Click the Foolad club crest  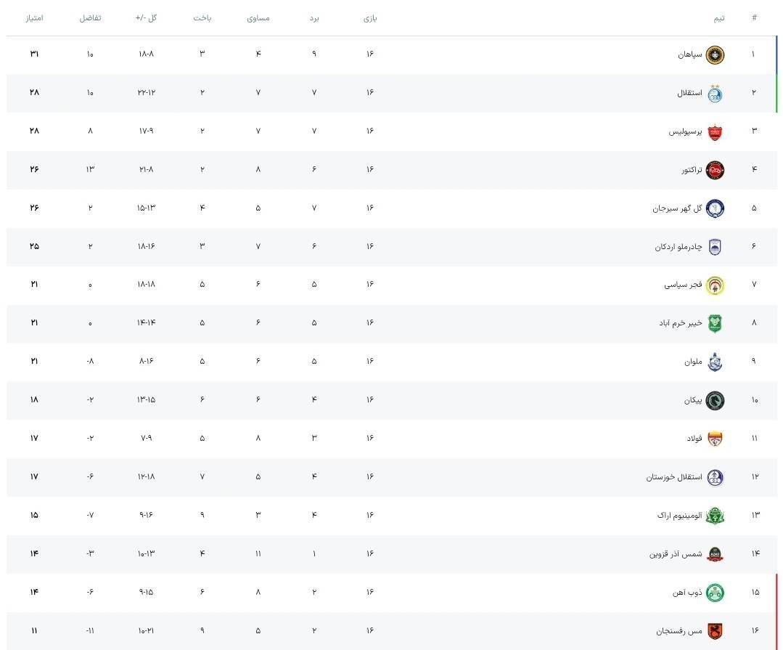(x=715, y=439)
